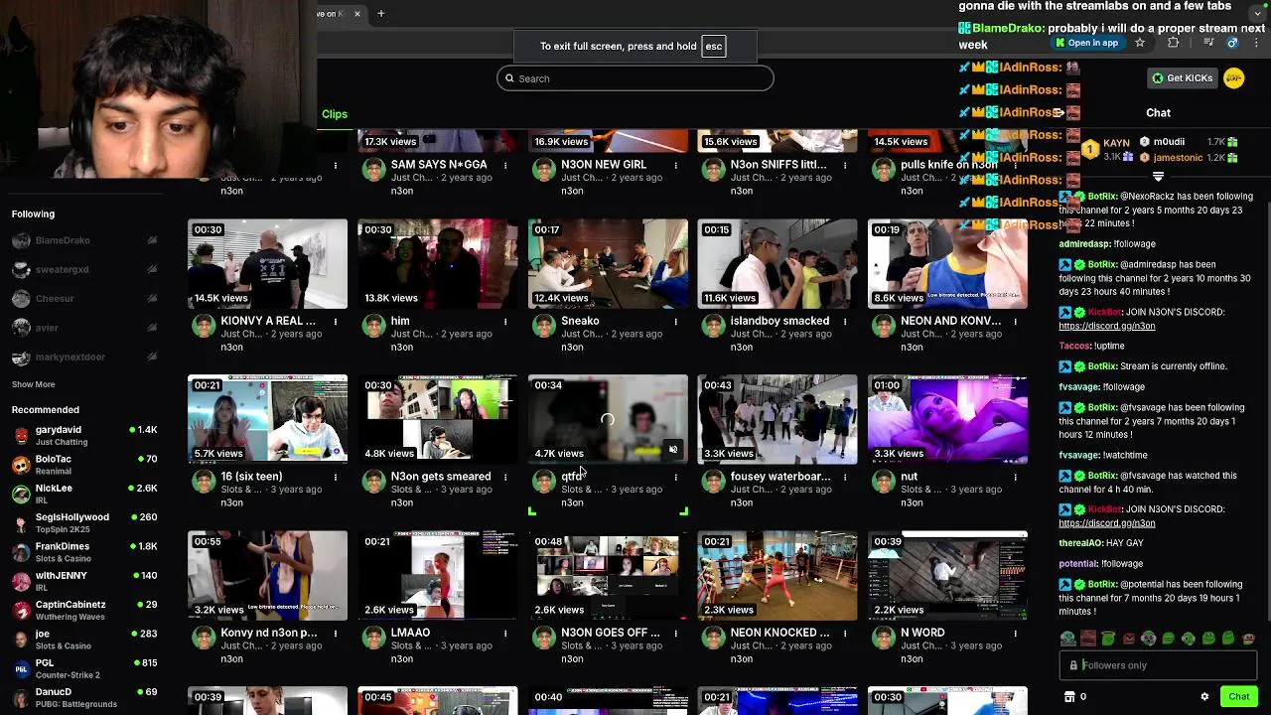
Task: Open options menu for 'N3on gets smeared' clip
Action: [505, 478]
